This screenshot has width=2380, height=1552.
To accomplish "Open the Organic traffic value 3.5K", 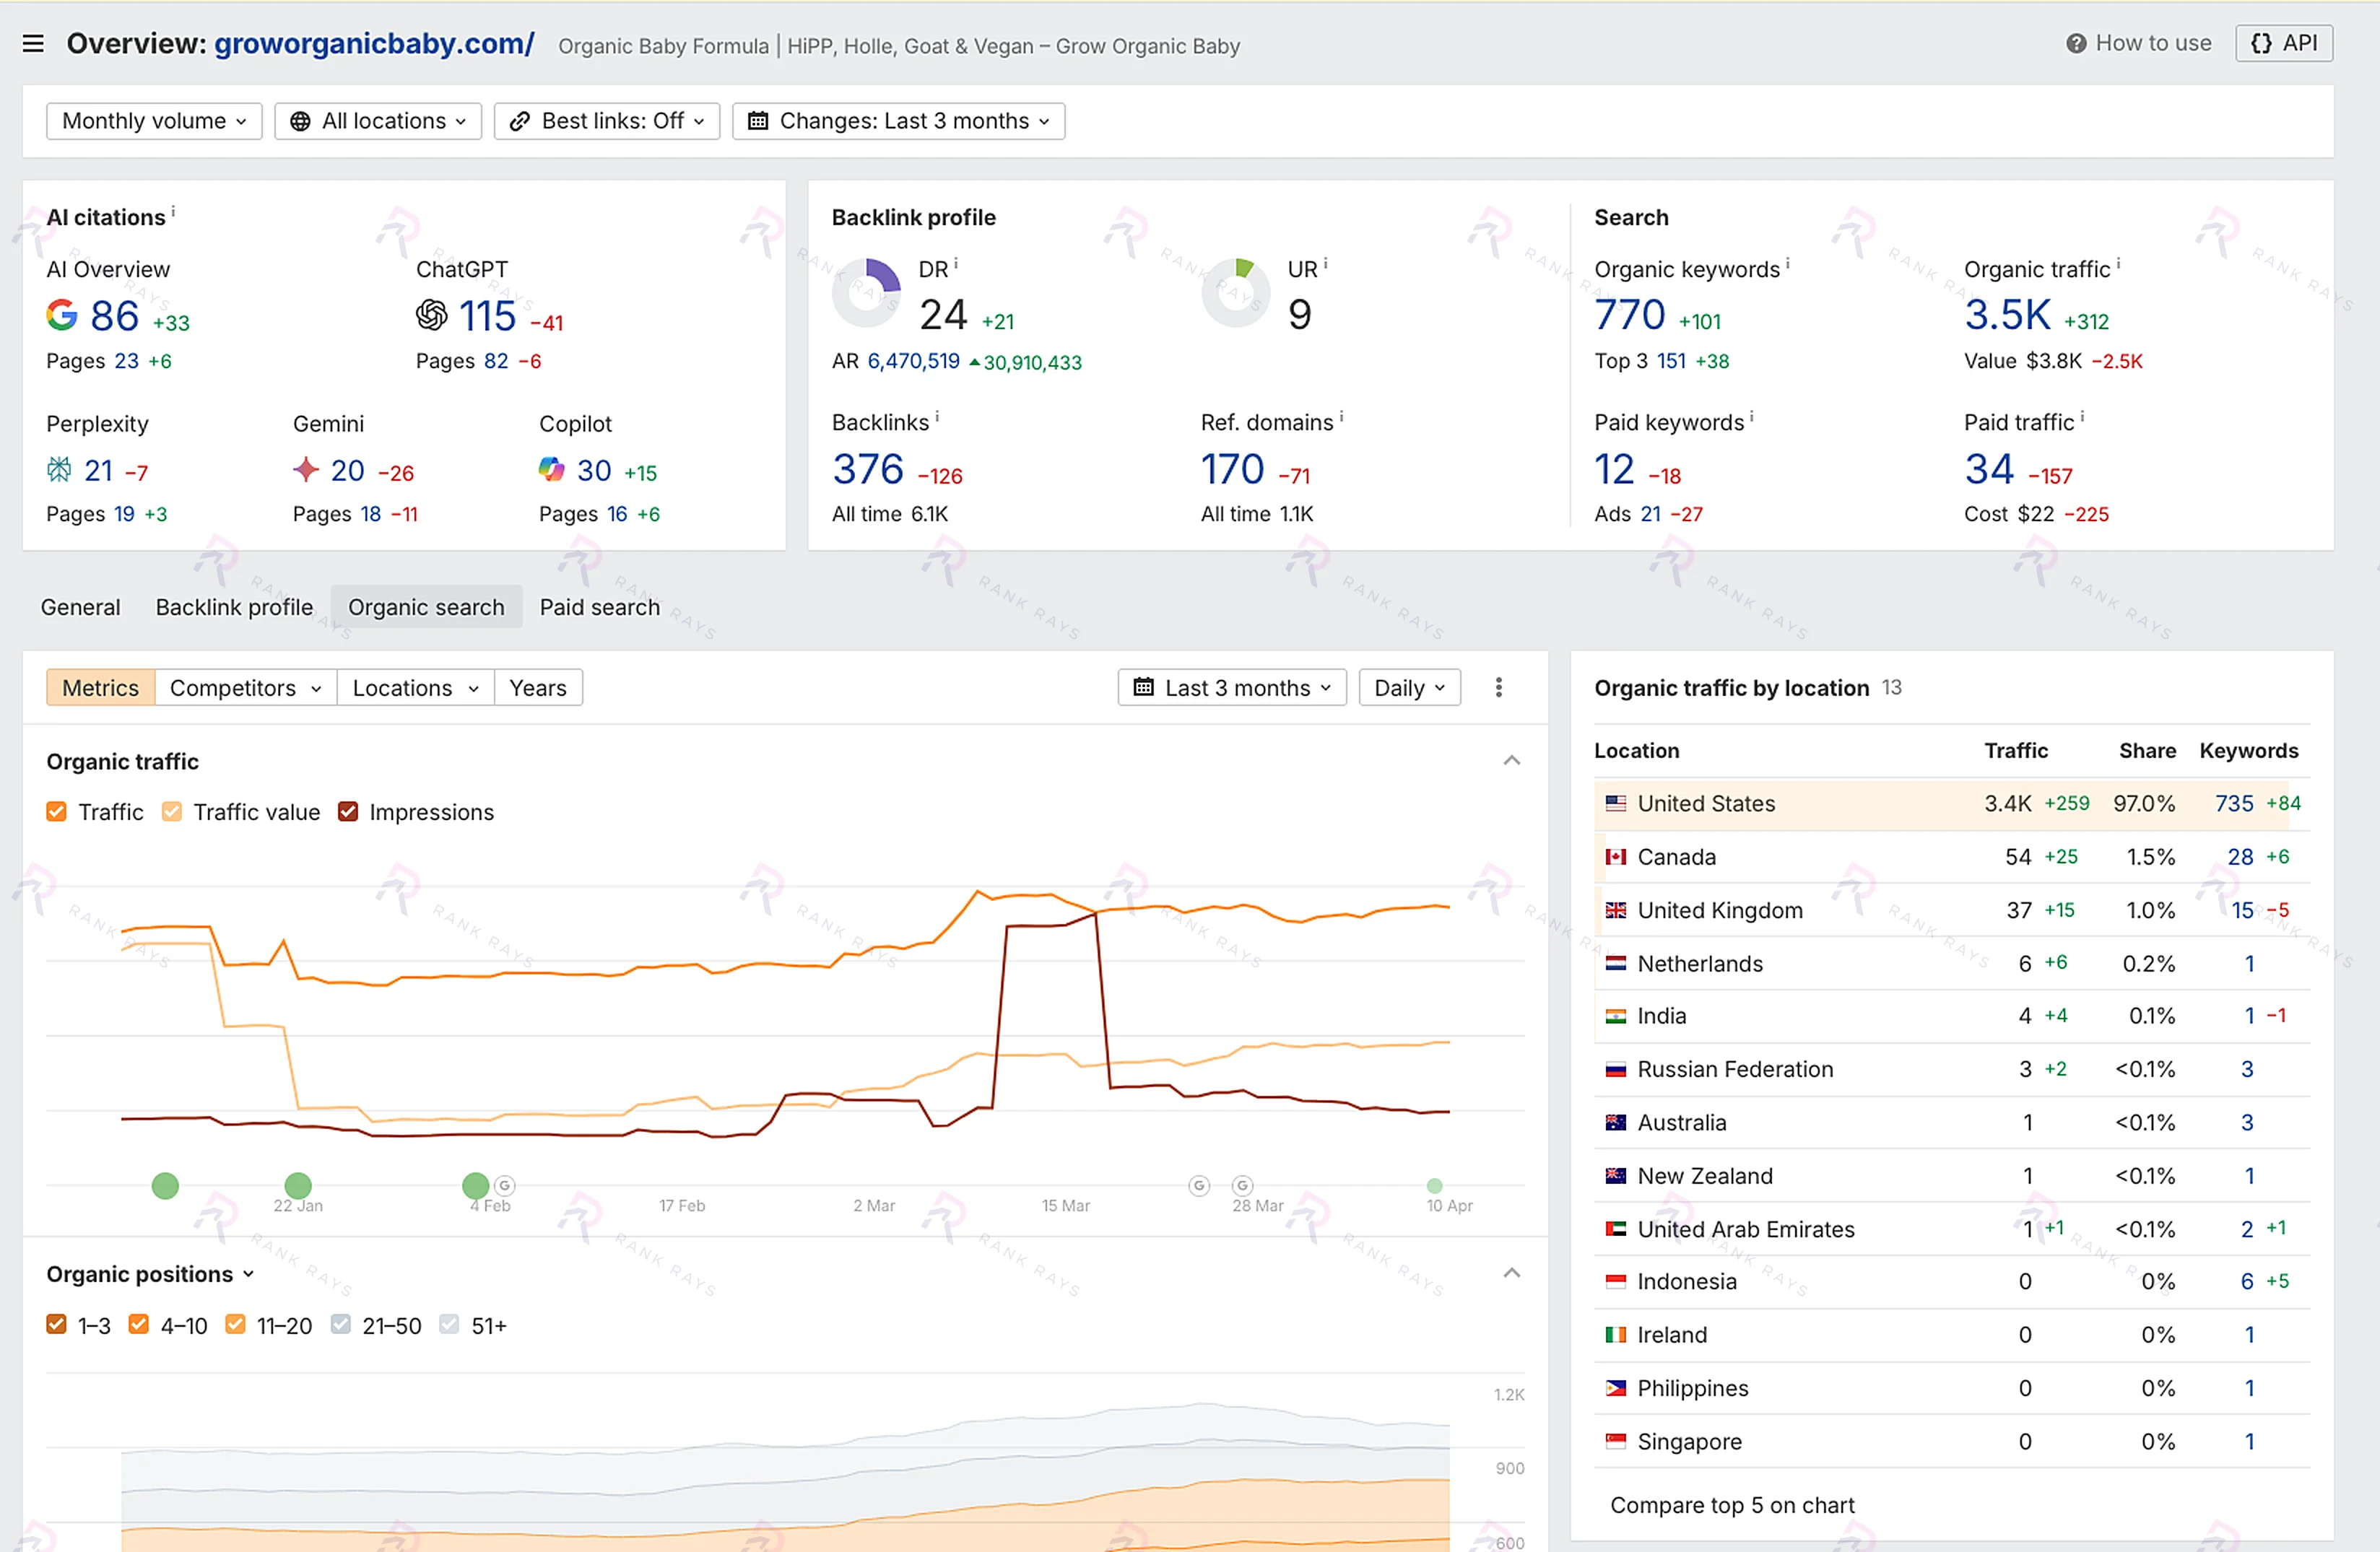I will (2008, 315).
